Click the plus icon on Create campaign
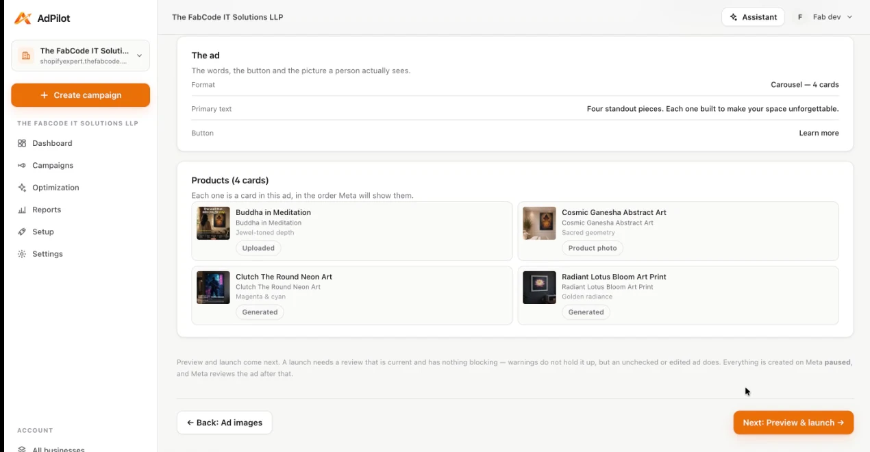Image resolution: width=870 pixels, height=452 pixels. 45,95
